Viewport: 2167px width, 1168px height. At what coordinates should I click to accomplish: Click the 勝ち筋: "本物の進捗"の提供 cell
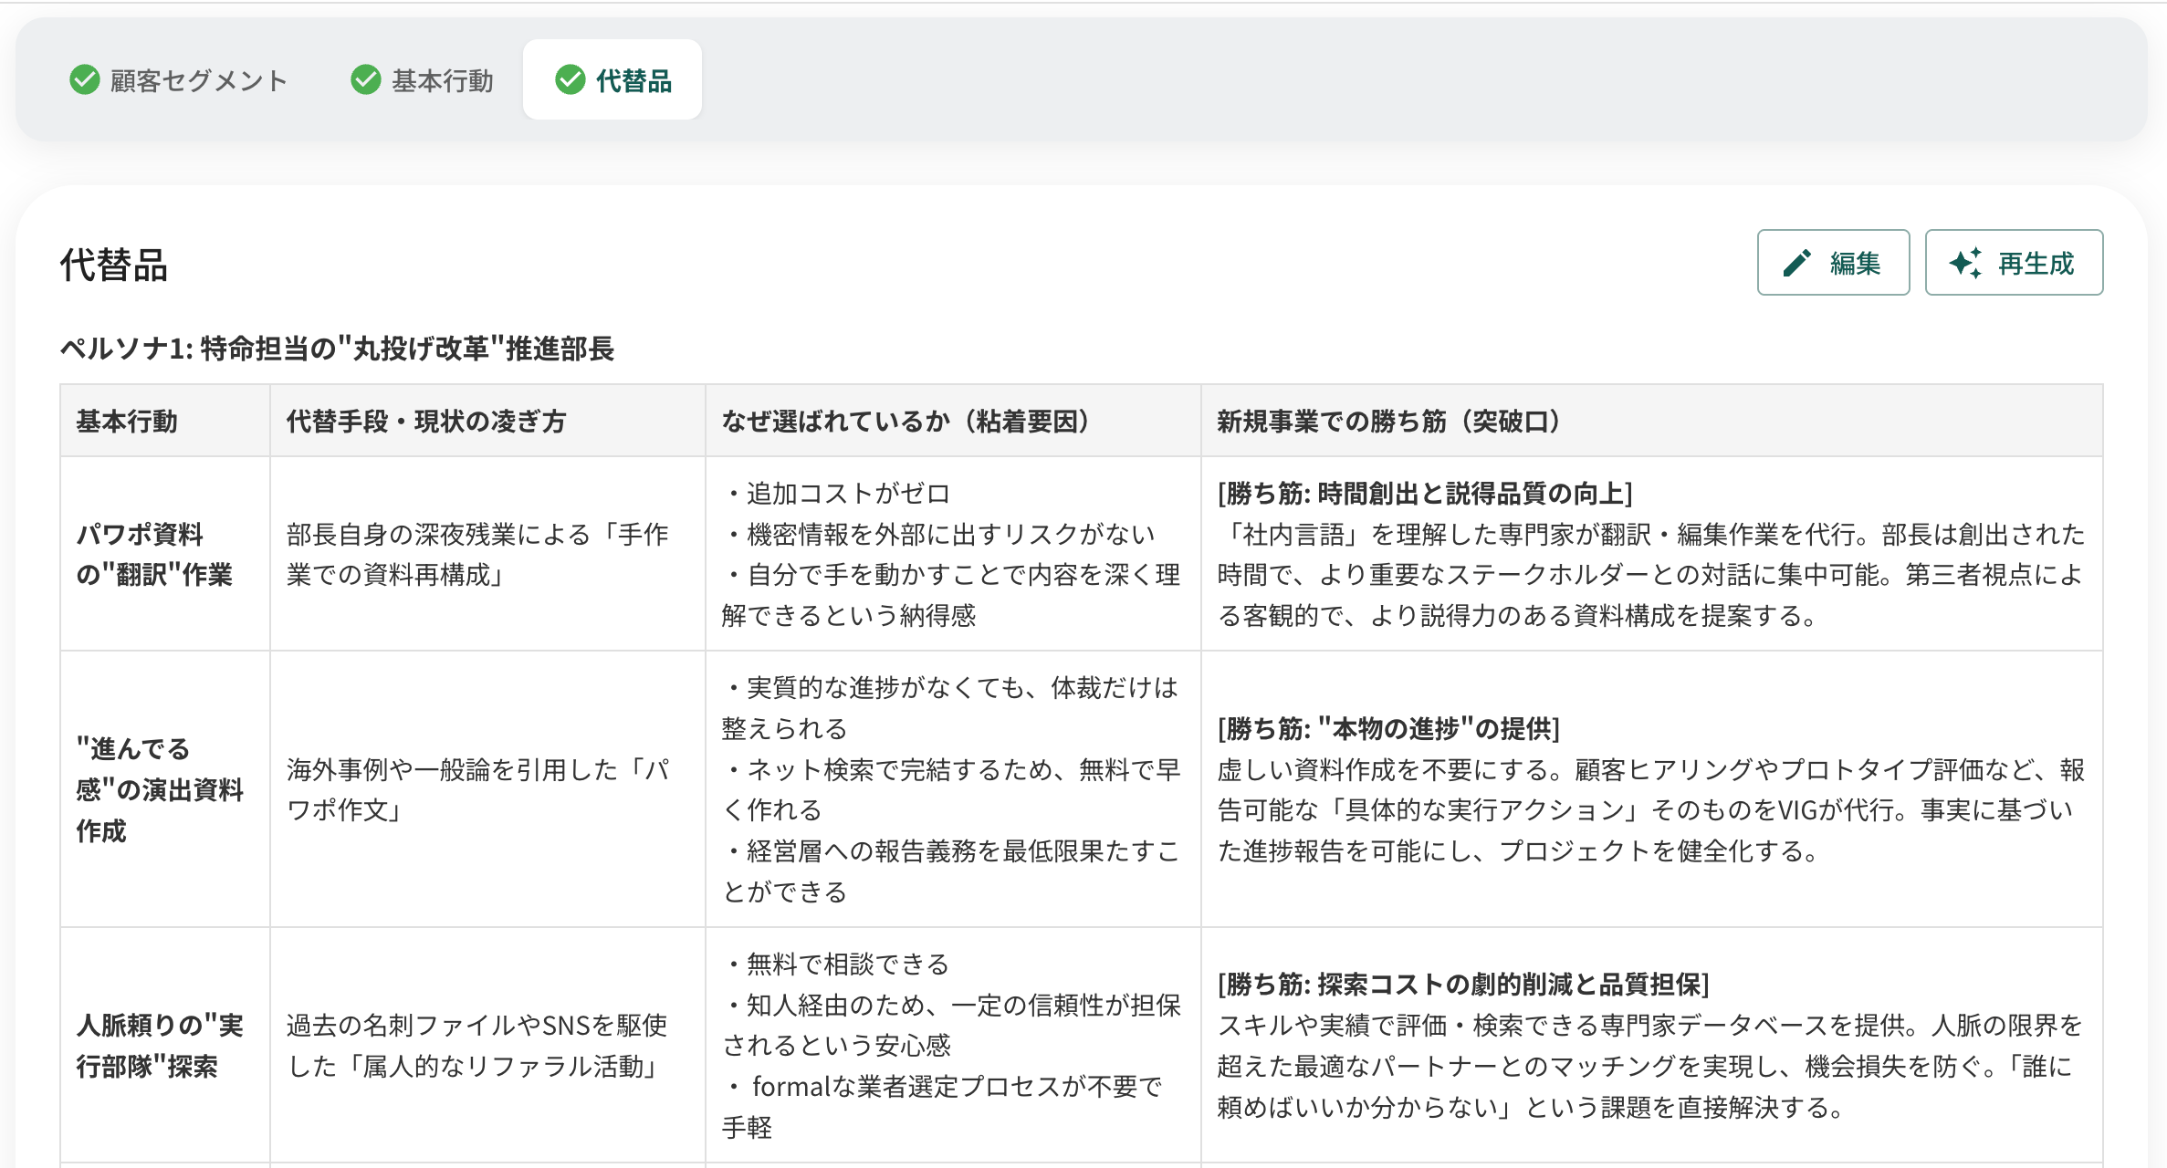coord(1388,728)
